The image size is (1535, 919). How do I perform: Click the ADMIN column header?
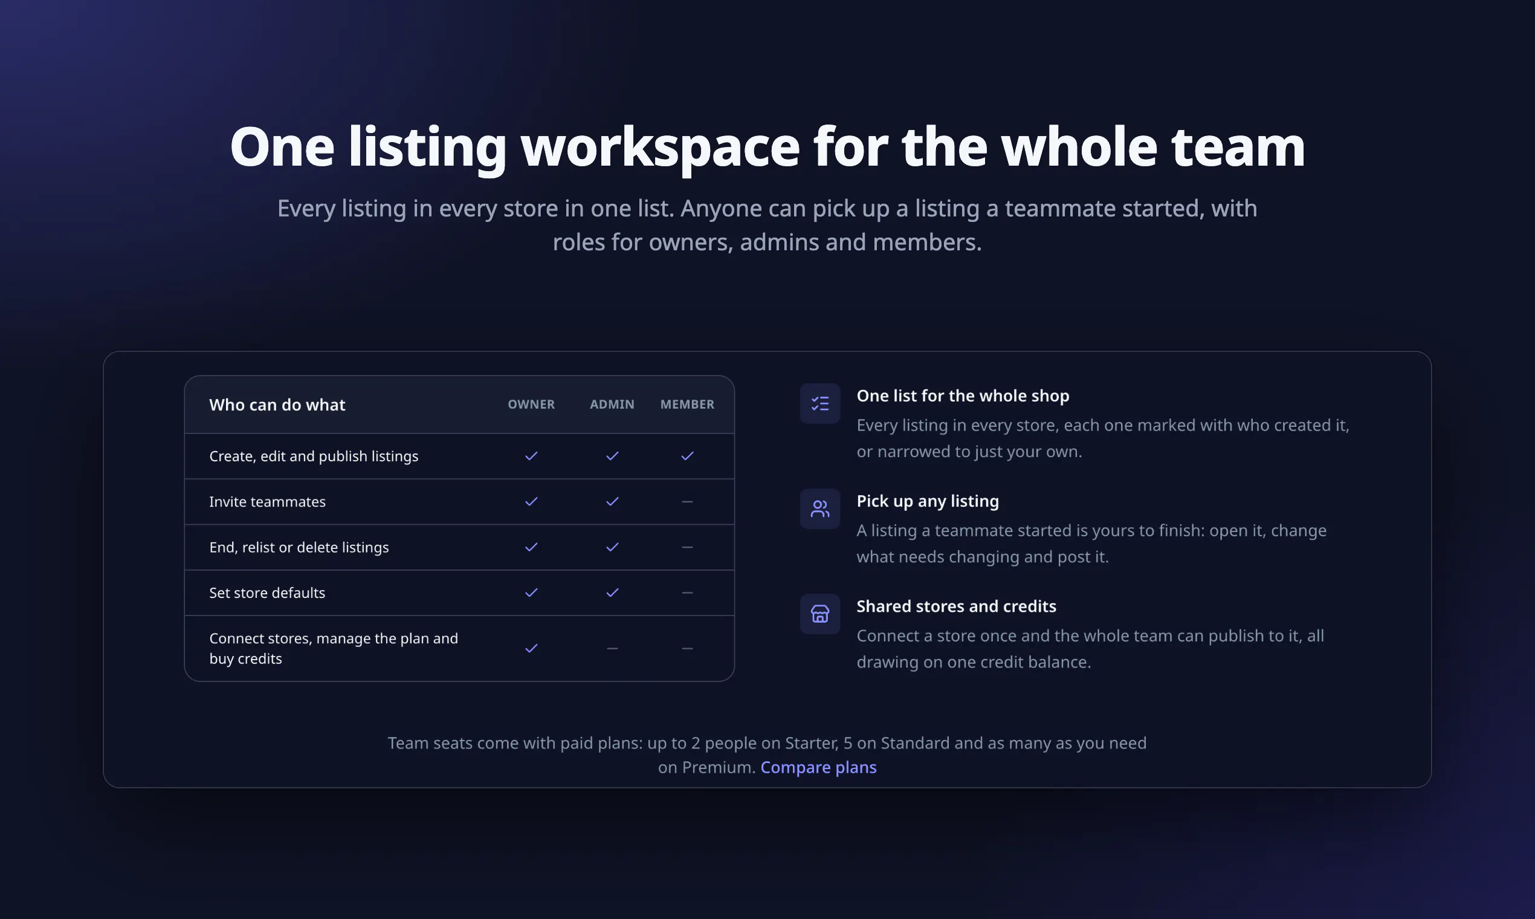612,404
